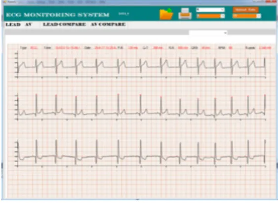Click the Type label in the chart header

[23, 48]
